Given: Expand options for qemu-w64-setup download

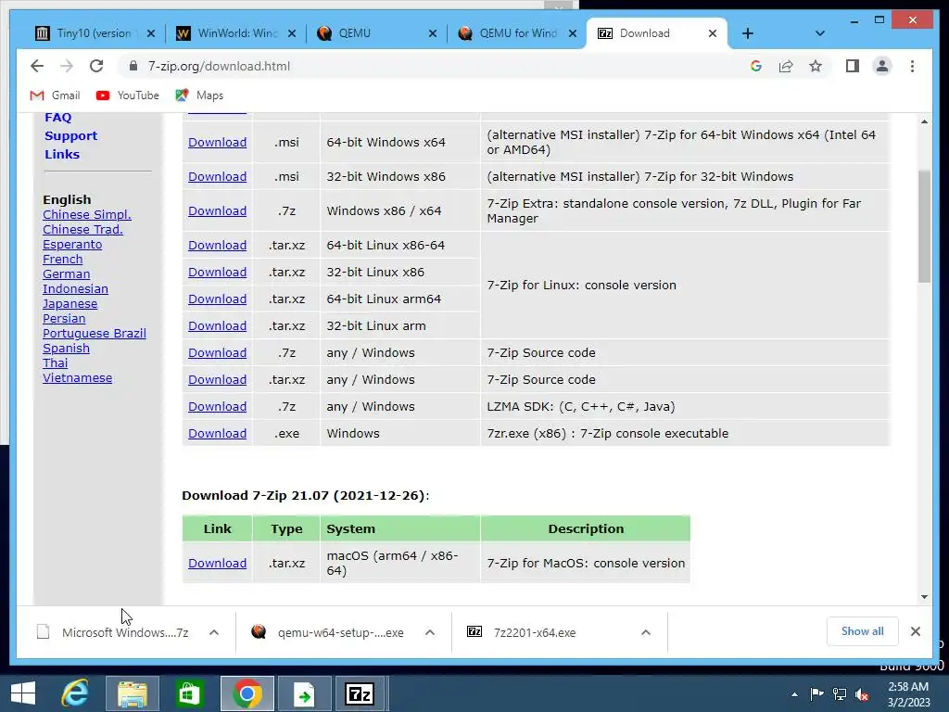Looking at the screenshot, I should (x=430, y=632).
